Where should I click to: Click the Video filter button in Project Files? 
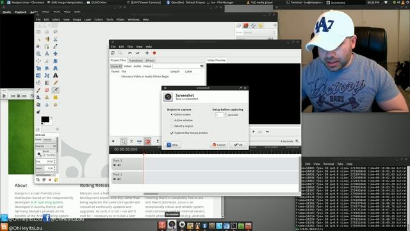(x=127, y=66)
